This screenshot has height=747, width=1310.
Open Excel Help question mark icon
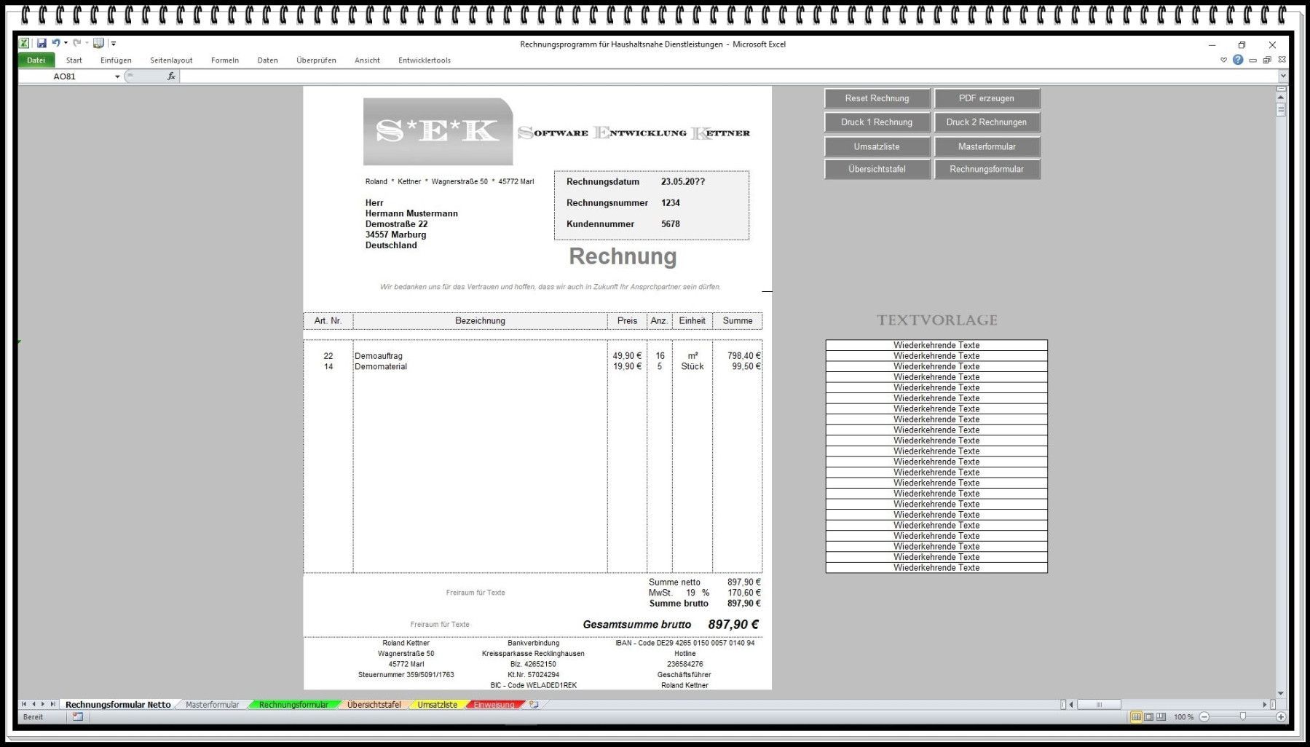pyautogui.click(x=1238, y=60)
